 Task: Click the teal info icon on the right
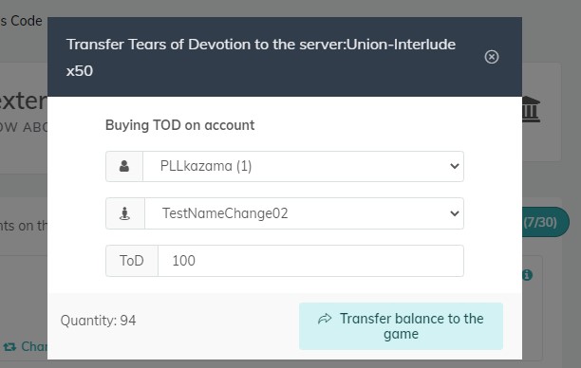tap(527, 275)
